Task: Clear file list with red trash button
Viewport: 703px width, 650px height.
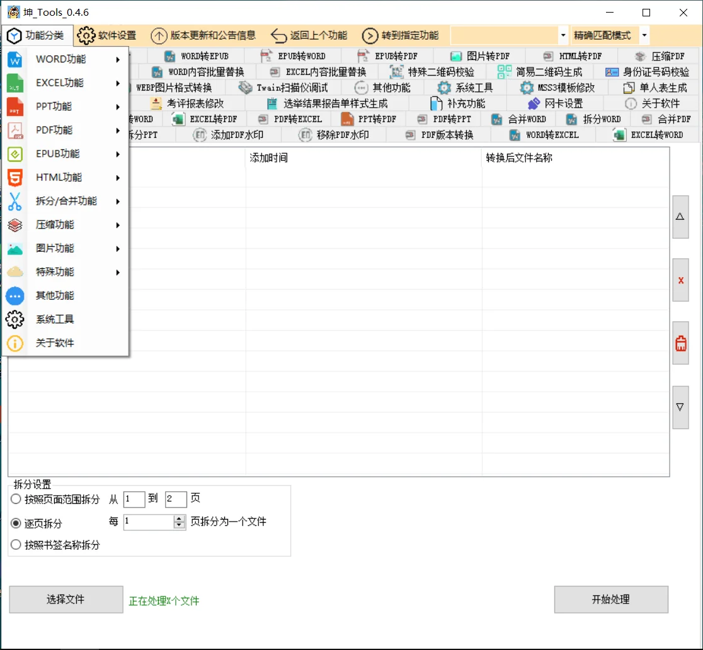Action: pyautogui.click(x=680, y=343)
